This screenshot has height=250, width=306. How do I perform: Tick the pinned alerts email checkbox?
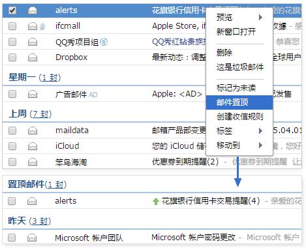12,201
